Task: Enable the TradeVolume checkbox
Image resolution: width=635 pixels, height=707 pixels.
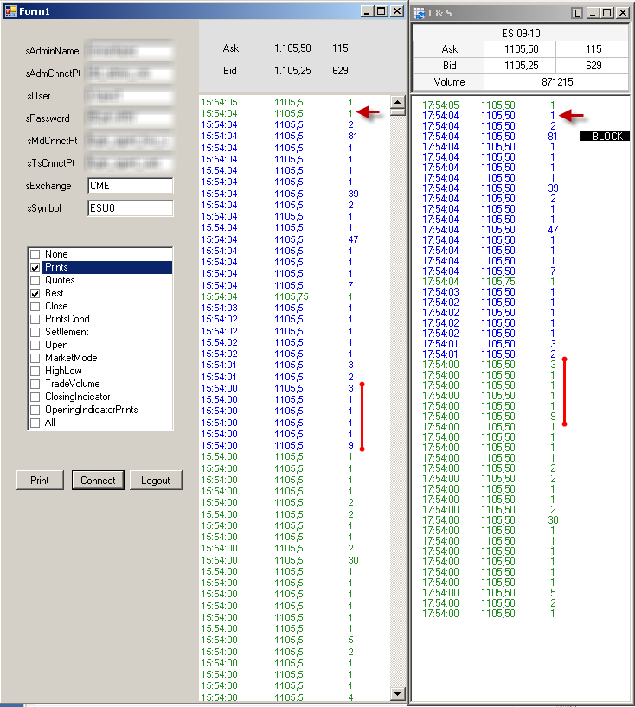Action: point(35,384)
